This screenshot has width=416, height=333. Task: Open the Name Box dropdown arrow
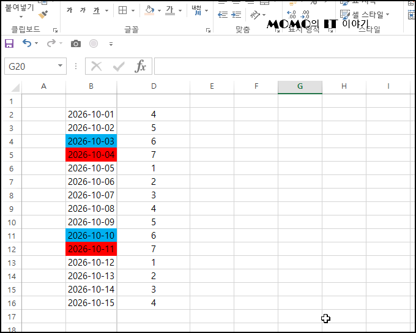[60, 65]
